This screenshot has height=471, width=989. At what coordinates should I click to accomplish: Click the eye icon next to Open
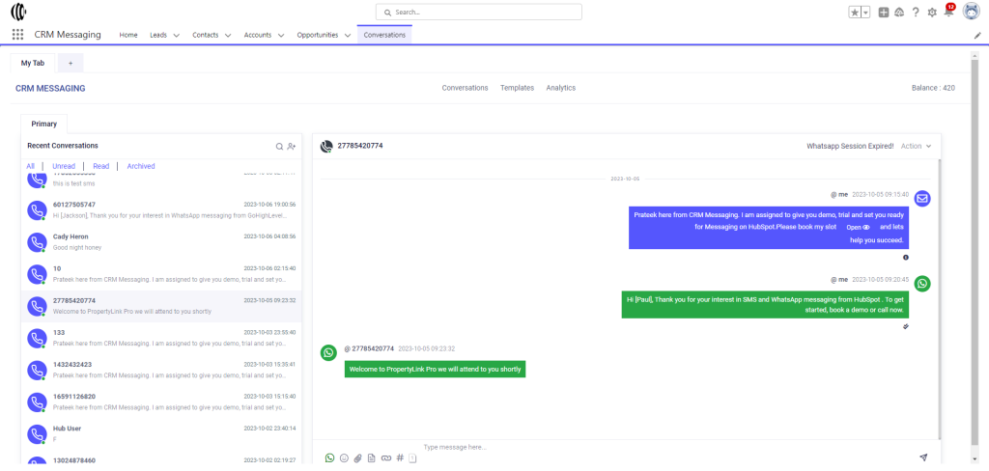(866, 227)
